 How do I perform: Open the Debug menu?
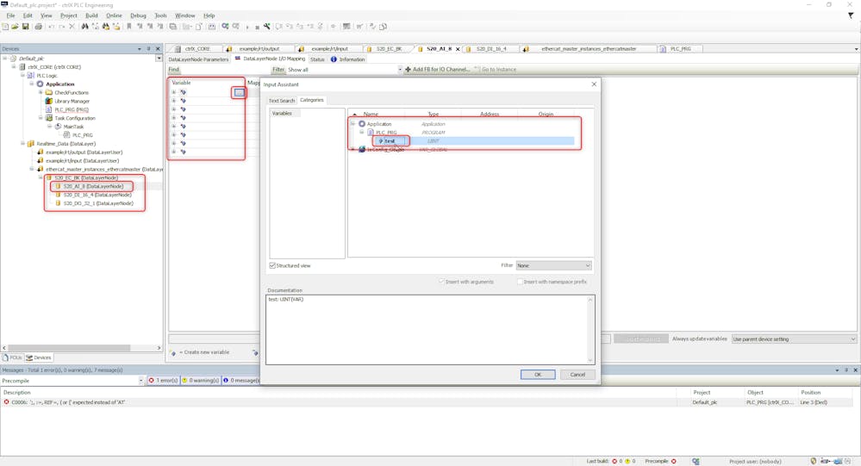138,16
